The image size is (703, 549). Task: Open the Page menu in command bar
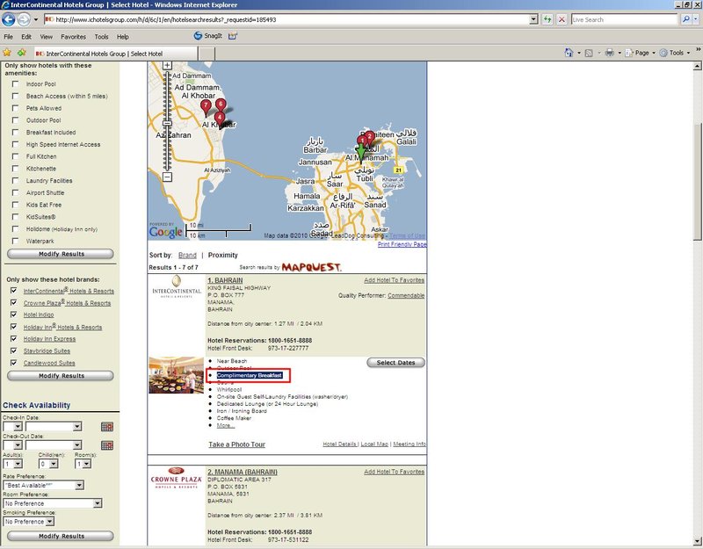pos(640,53)
